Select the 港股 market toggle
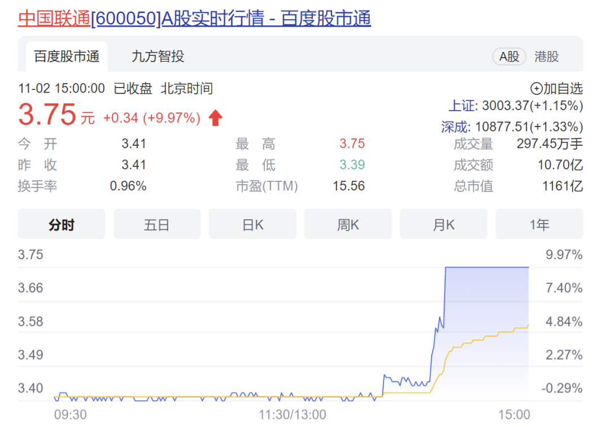 click(x=546, y=57)
